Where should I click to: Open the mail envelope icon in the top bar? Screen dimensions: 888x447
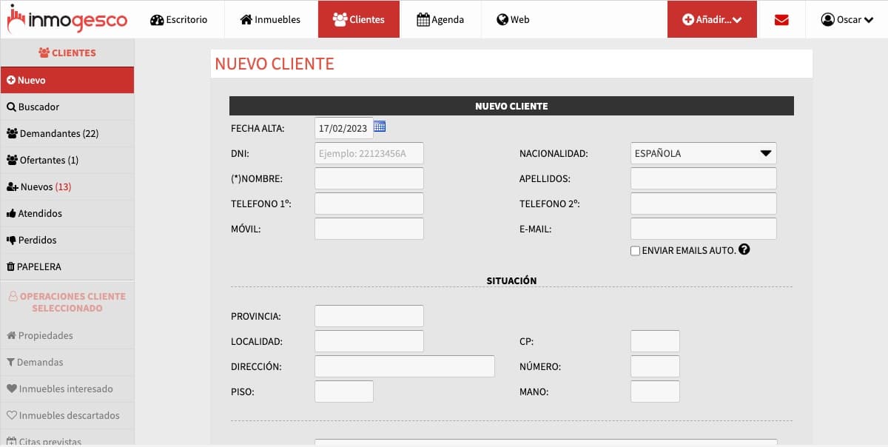click(781, 19)
